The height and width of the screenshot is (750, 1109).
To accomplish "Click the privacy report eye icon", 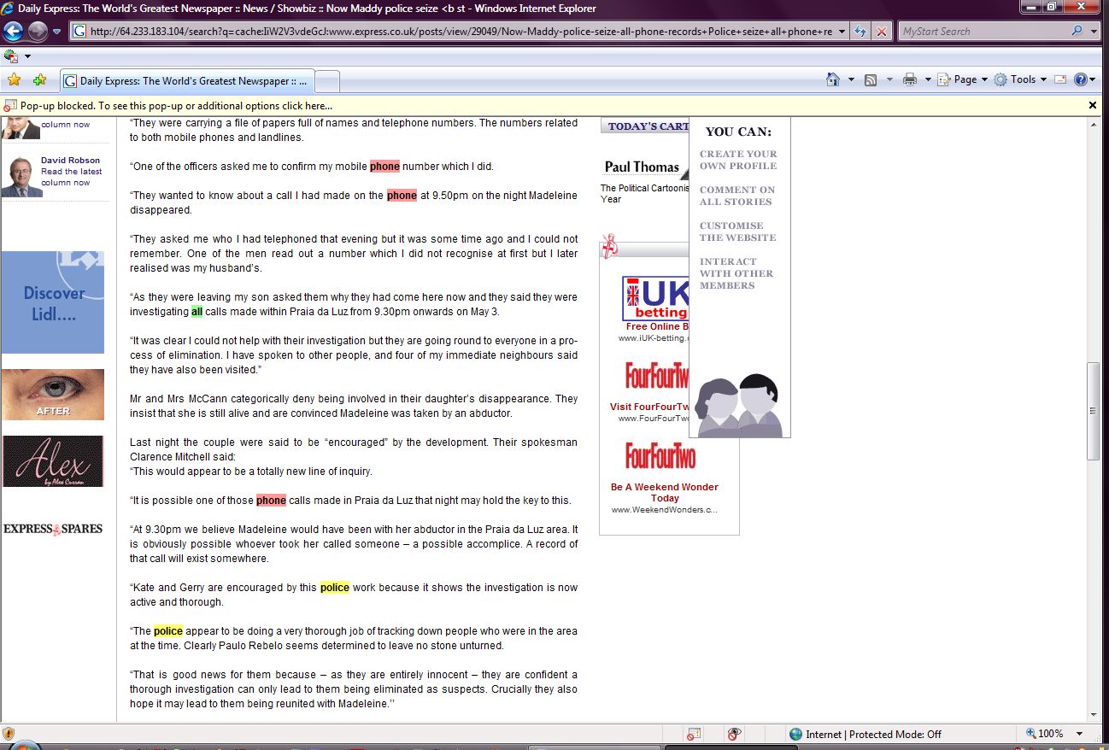I will click(x=733, y=734).
